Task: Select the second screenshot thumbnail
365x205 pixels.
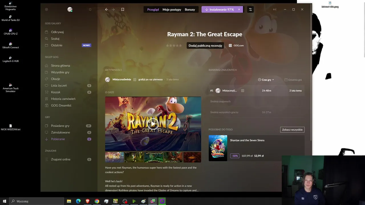Action: point(134,157)
